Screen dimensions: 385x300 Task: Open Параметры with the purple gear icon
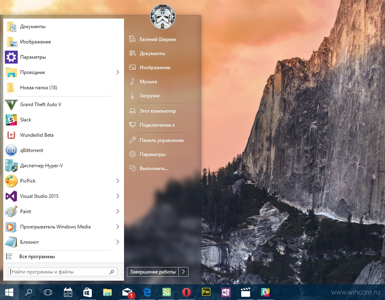[64, 57]
